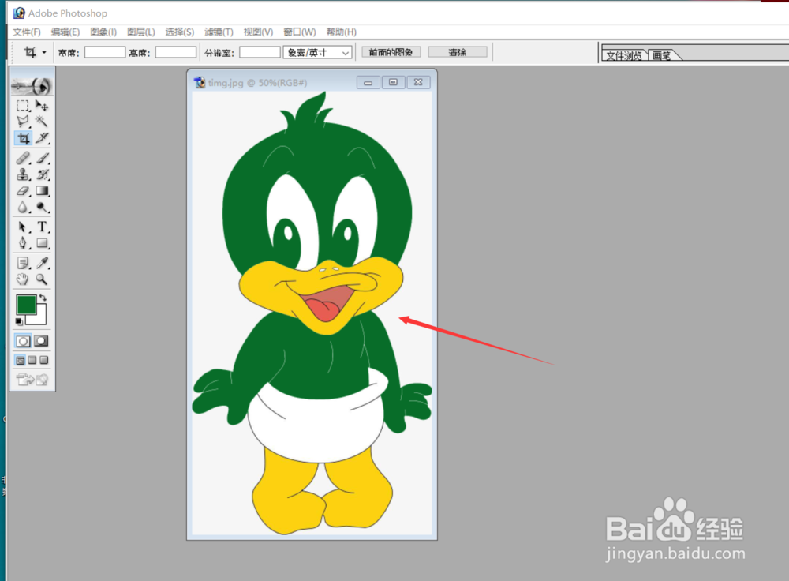789x581 pixels.
Task: Switch to the 画笔 tab
Action: [x=662, y=55]
